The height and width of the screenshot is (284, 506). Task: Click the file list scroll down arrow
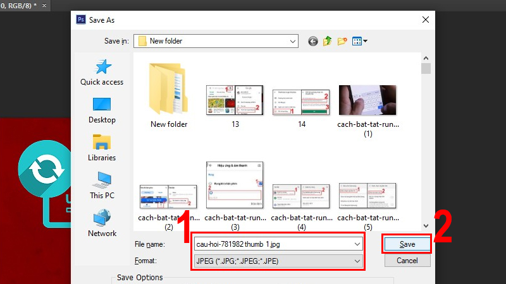point(426,226)
